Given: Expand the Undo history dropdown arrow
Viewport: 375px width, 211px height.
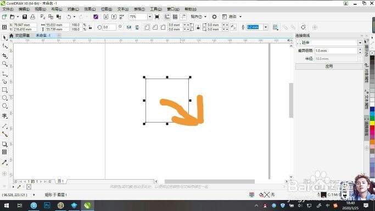Looking at the screenshot, I should (74, 16).
